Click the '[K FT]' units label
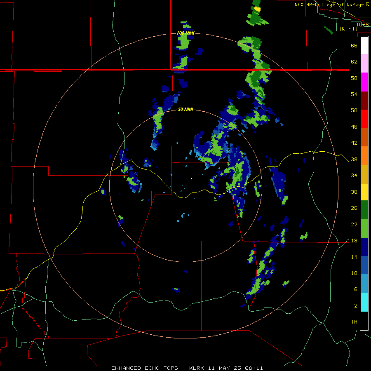The width and height of the screenshot is (371, 371). (348, 28)
